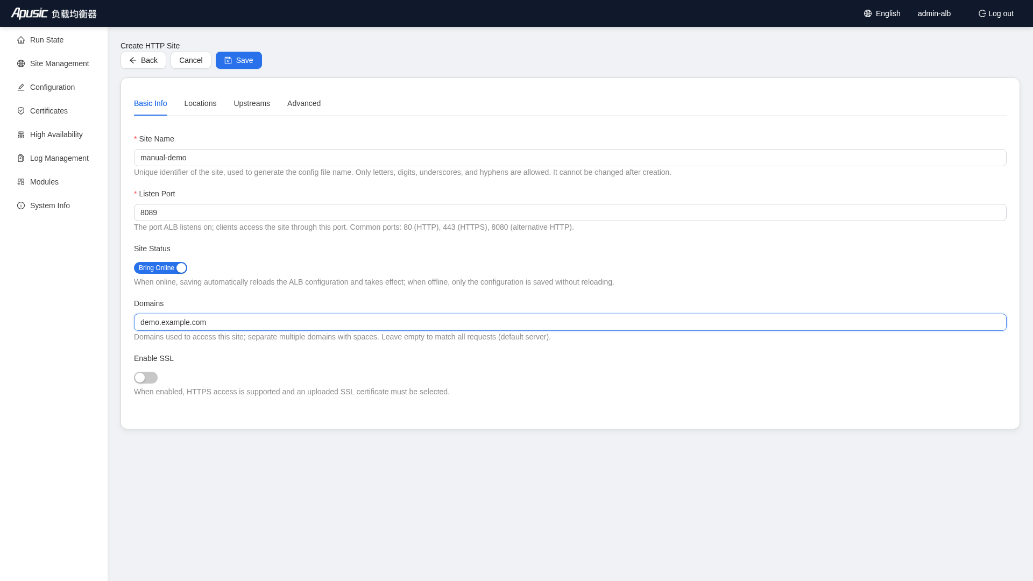Focus the Site Name input field
The image size is (1033, 581).
click(x=570, y=158)
